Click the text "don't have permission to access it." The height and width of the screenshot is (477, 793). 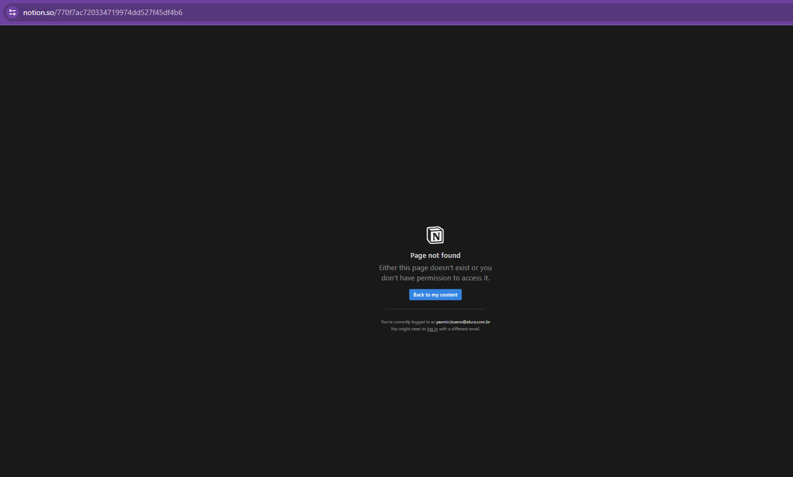435,278
